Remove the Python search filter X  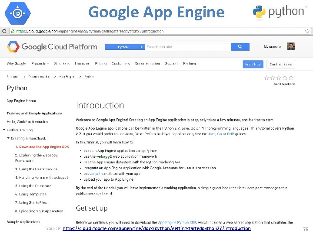(142, 47)
